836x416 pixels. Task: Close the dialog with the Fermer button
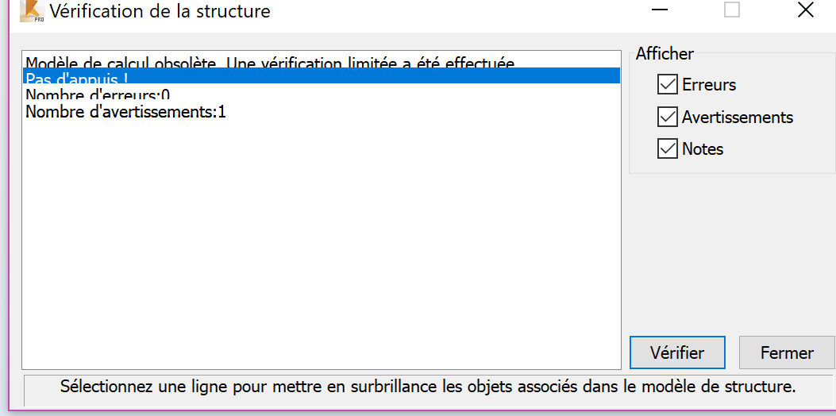pos(787,352)
